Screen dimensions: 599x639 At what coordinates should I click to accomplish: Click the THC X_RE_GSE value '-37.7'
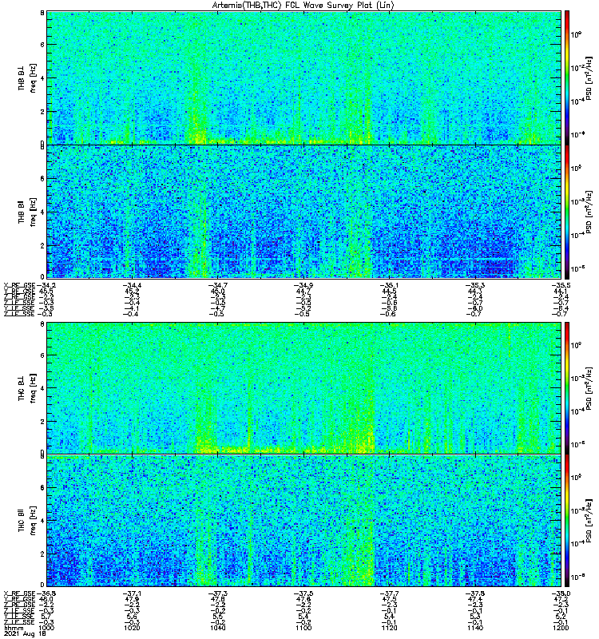(x=389, y=593)
